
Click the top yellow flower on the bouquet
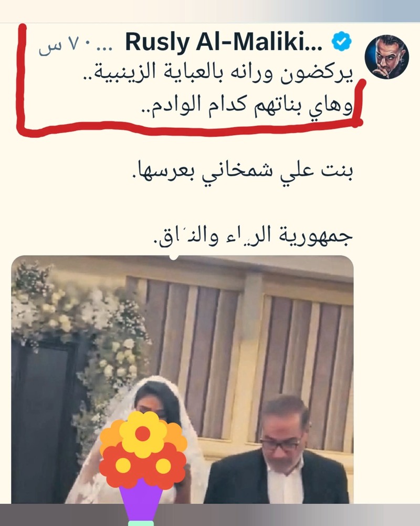pyautogui.click(x=143, y=434)
